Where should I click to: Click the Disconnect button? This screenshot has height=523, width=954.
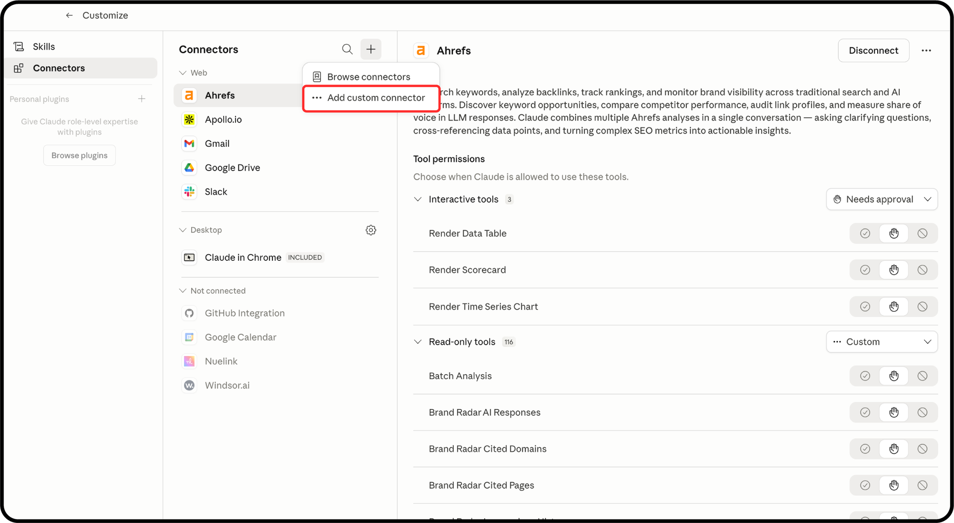873,51
